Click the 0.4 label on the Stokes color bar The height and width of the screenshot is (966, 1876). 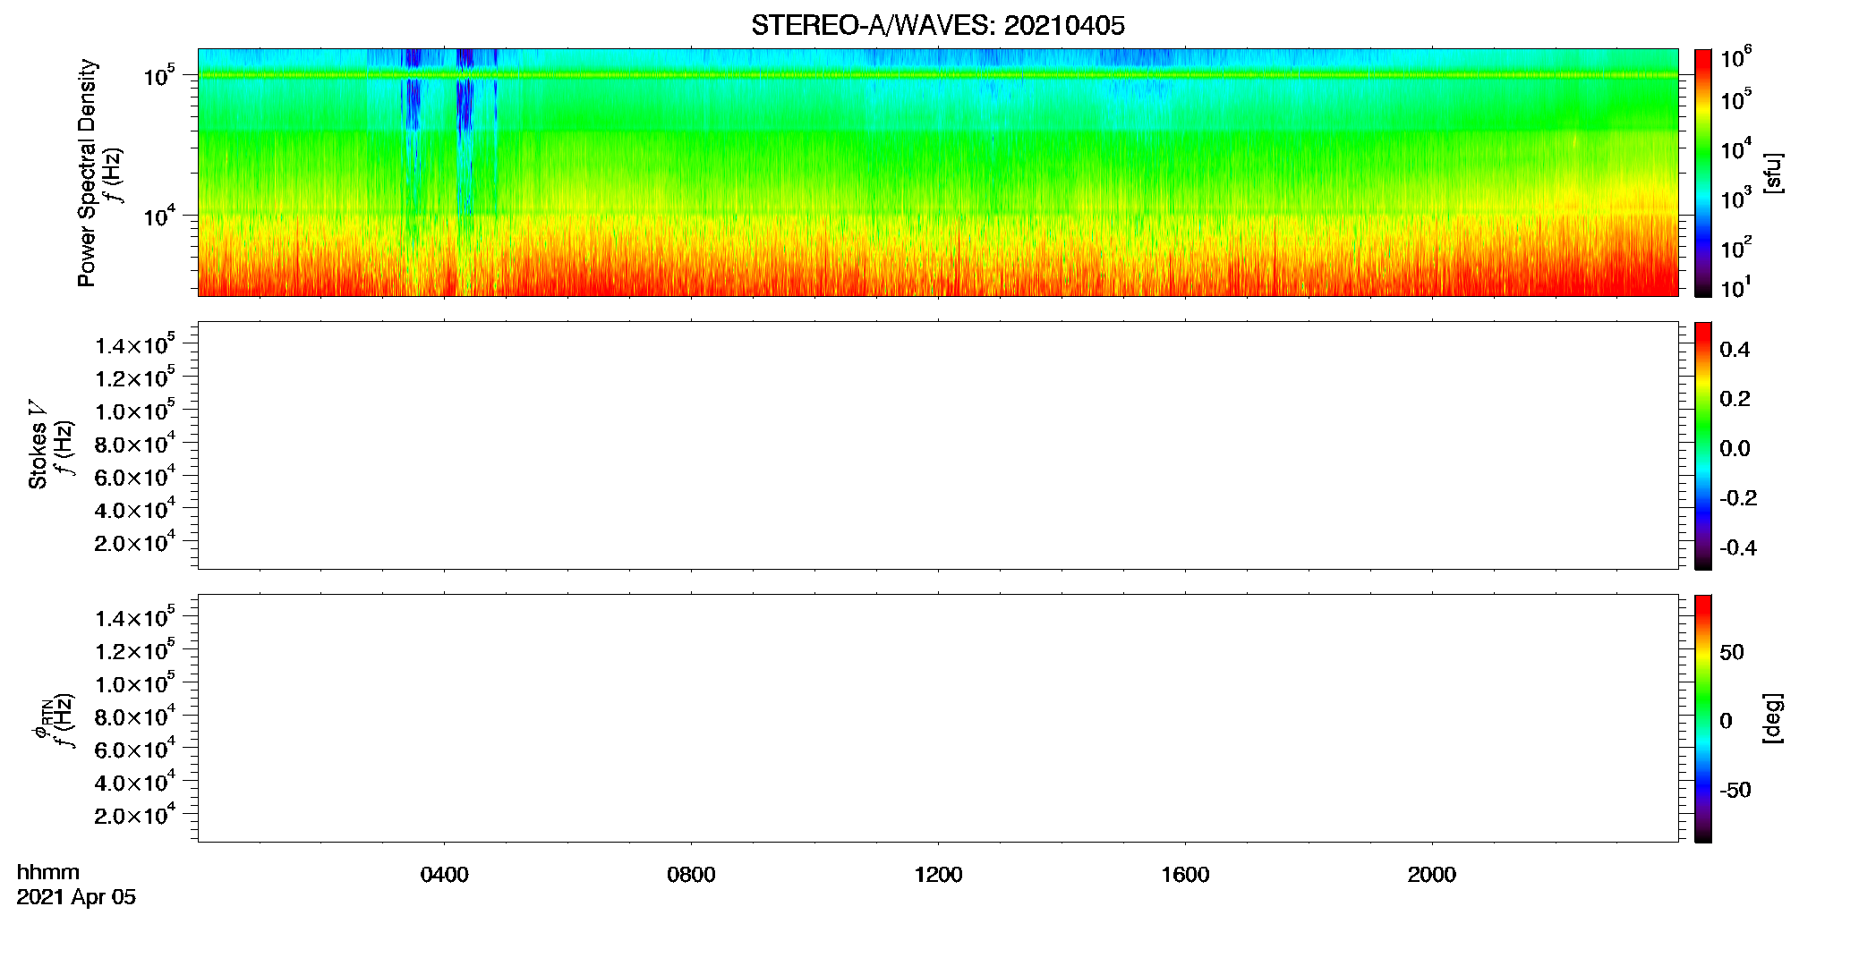point(1734,350)
